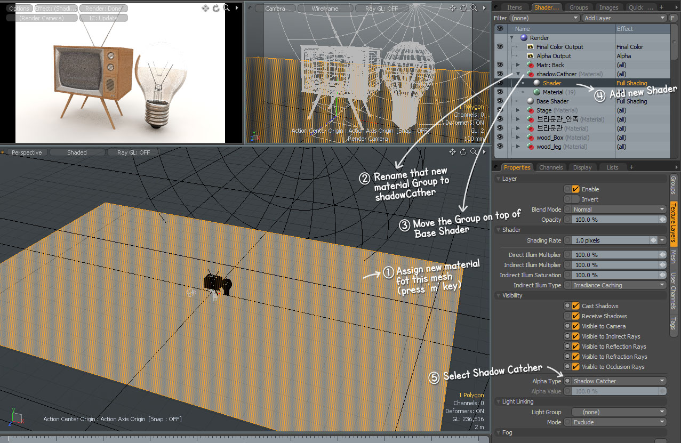Click the rotate view icon in the Camera viewport
Viewport: 681px width, 443px height.
click(x=463, y=8)
